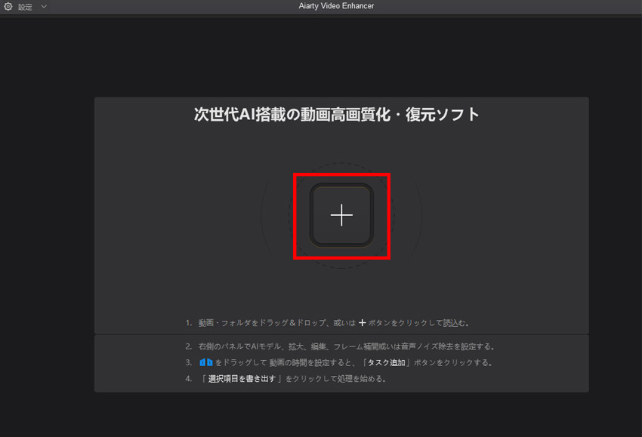Select instruction line 1 about drag and drop
642x437 pixels.
coord(326,322)
